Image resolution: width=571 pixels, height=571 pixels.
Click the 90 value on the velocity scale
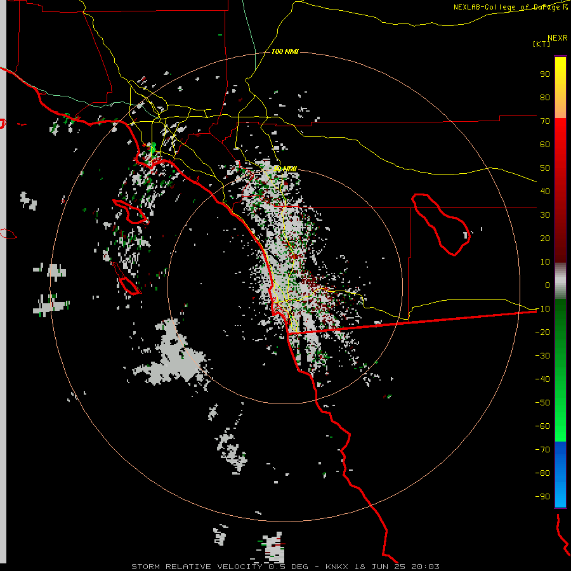545,74
